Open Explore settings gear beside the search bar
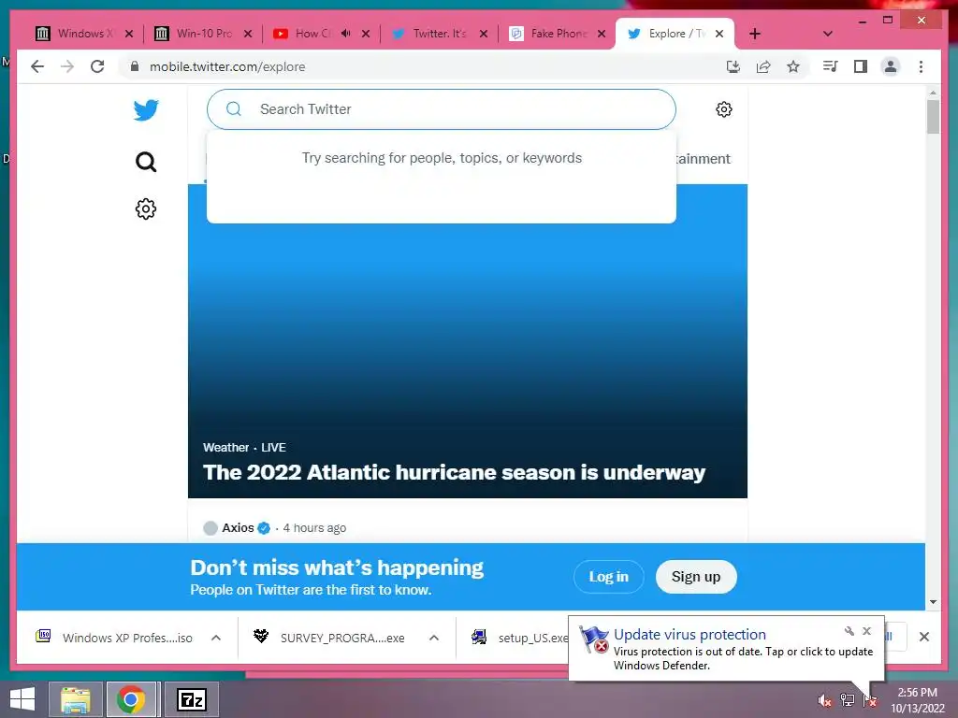 [723, 109]
